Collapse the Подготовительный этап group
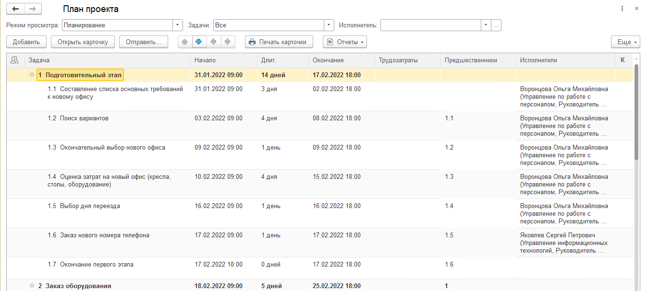The image size is (647, 291). pos(32,75)
